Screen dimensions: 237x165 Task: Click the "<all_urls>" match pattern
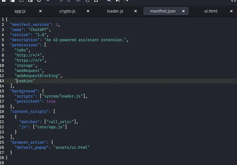coord(60,122)
